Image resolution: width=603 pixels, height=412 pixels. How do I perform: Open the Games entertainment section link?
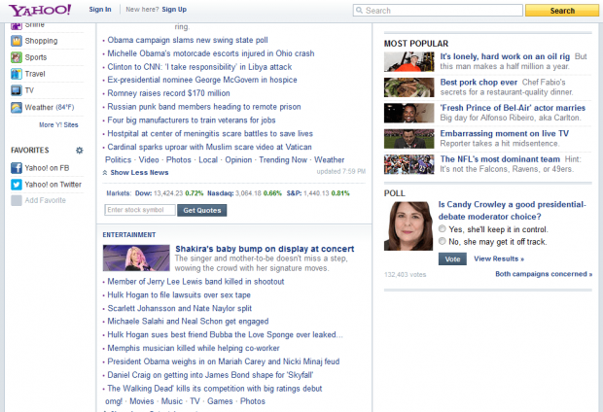220,401
